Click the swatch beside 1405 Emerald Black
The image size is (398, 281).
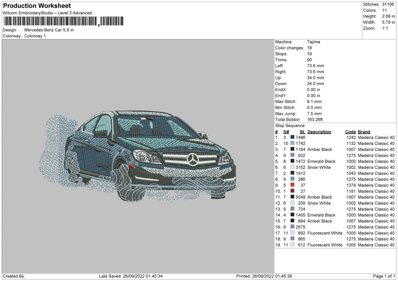click(292, 215)
